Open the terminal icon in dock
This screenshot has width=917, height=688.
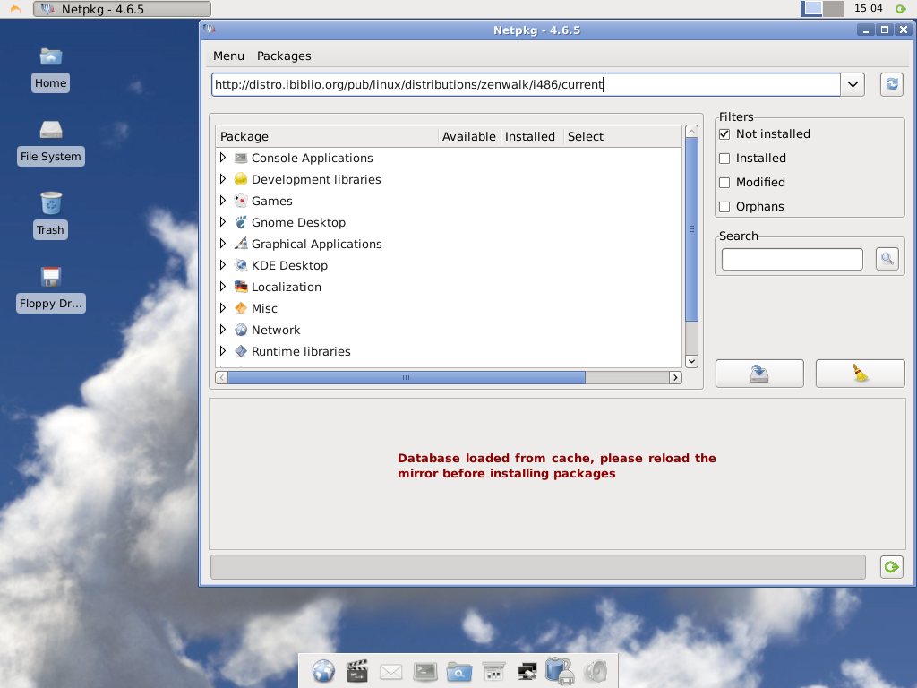coord(425,671)
